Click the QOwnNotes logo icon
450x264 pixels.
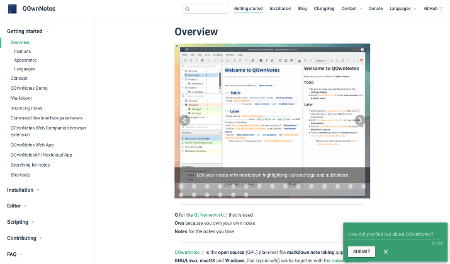[x=13, y=9]
